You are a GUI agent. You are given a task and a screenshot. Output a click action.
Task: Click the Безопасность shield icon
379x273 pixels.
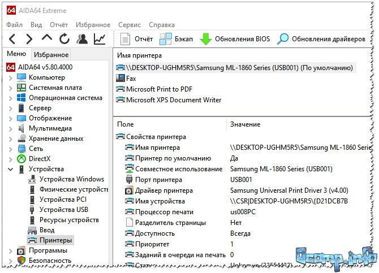pyautogui.click(x=21, y=261)
